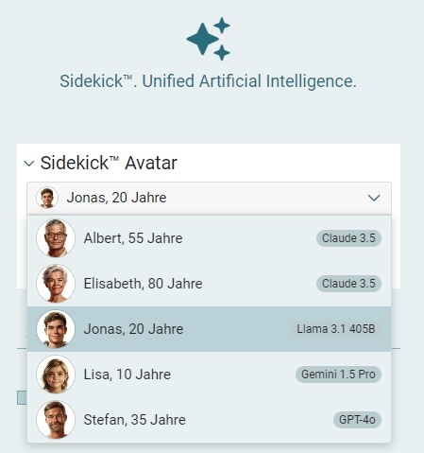Choose Elisabeth, 80 Jahre option
Image resolution: width=424 pixels, height=453 pixels.
coord(209,284)
